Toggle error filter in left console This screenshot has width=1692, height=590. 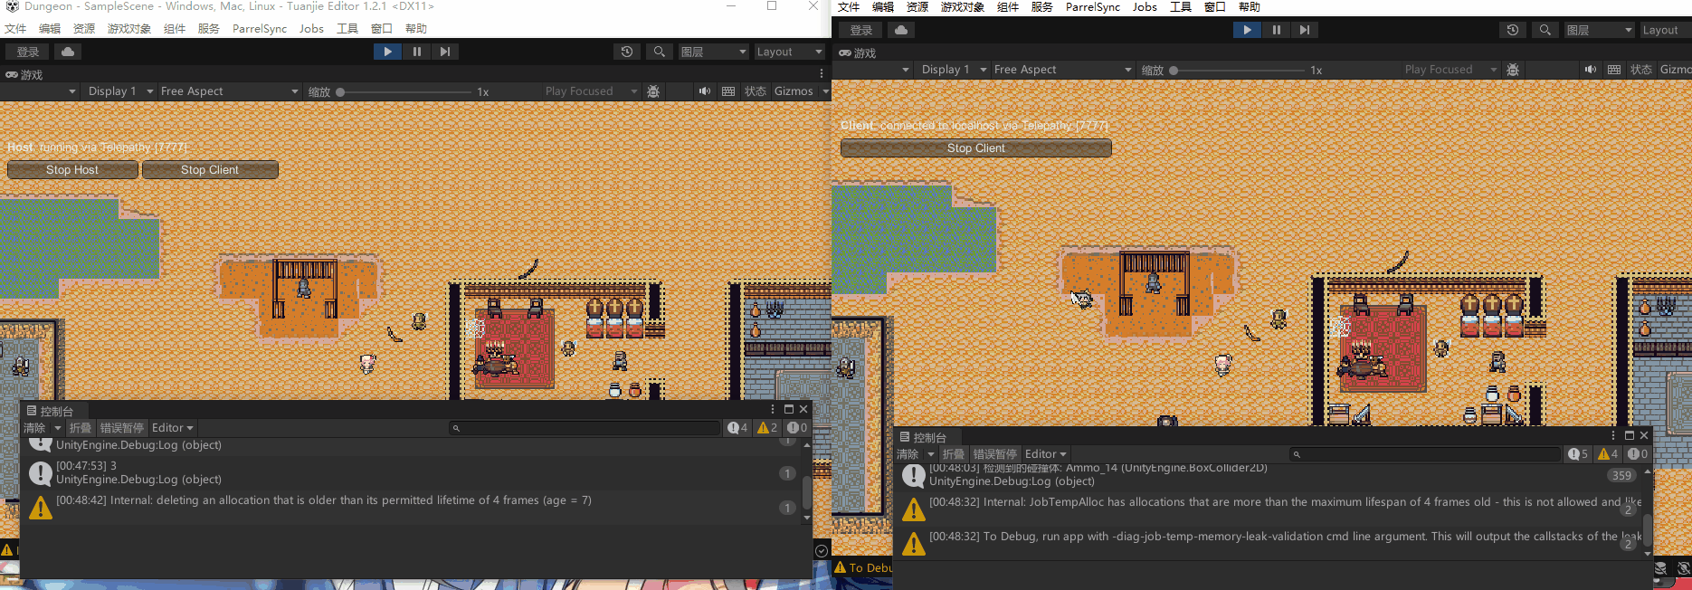[x=797, y=428]
